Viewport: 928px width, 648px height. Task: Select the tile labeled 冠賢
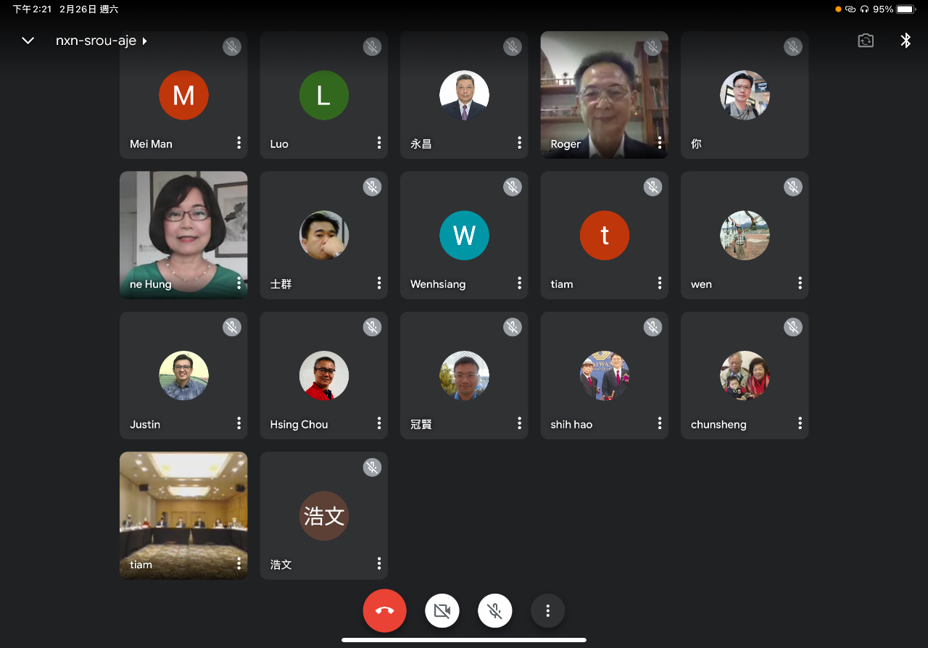[x=464, y=375]
